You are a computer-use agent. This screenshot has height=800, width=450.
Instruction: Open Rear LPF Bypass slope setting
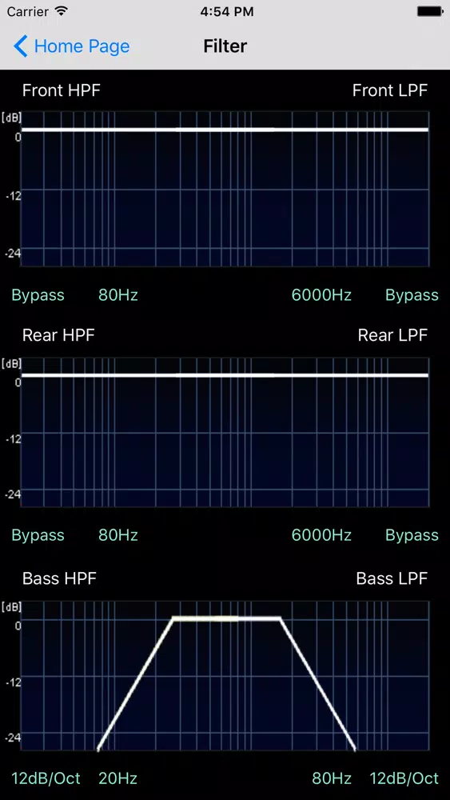pos(412,535)
